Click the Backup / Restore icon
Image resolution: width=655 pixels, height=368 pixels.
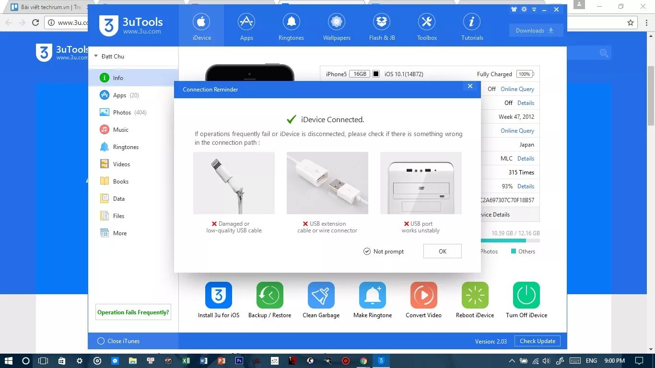pyautogui.click(x=269, y=295)
